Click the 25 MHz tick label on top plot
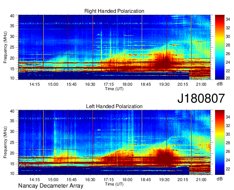234x190 pixels. (12, 47)
